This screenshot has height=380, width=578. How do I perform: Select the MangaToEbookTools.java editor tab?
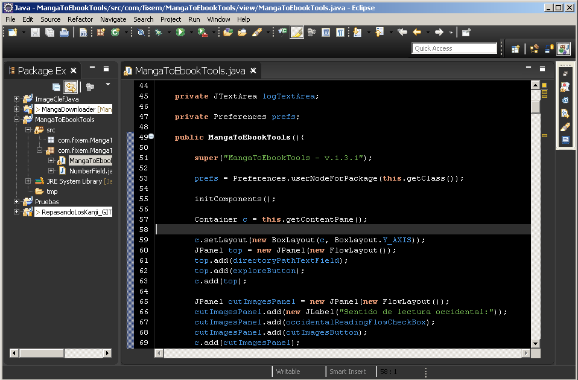pos(190,71)
